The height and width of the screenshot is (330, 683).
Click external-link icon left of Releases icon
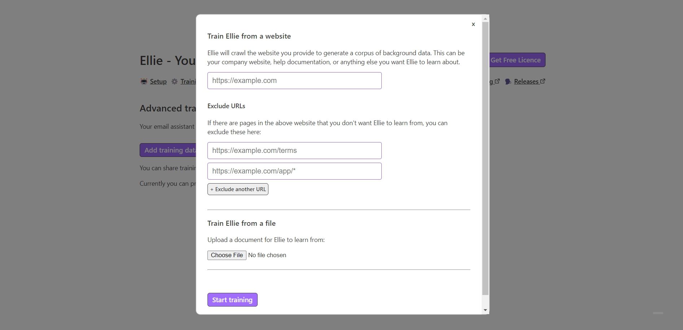point(497,81)
